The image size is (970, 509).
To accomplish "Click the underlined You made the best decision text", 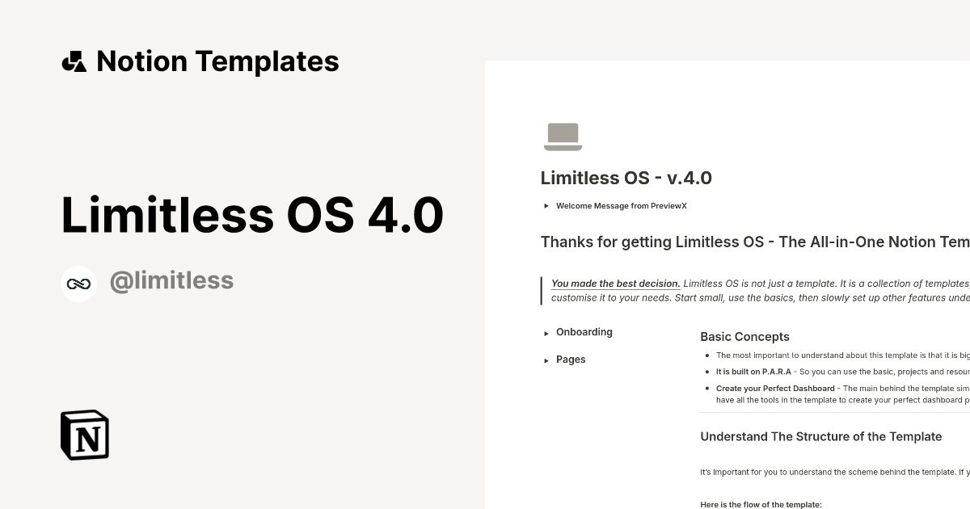I will point(615,284).
